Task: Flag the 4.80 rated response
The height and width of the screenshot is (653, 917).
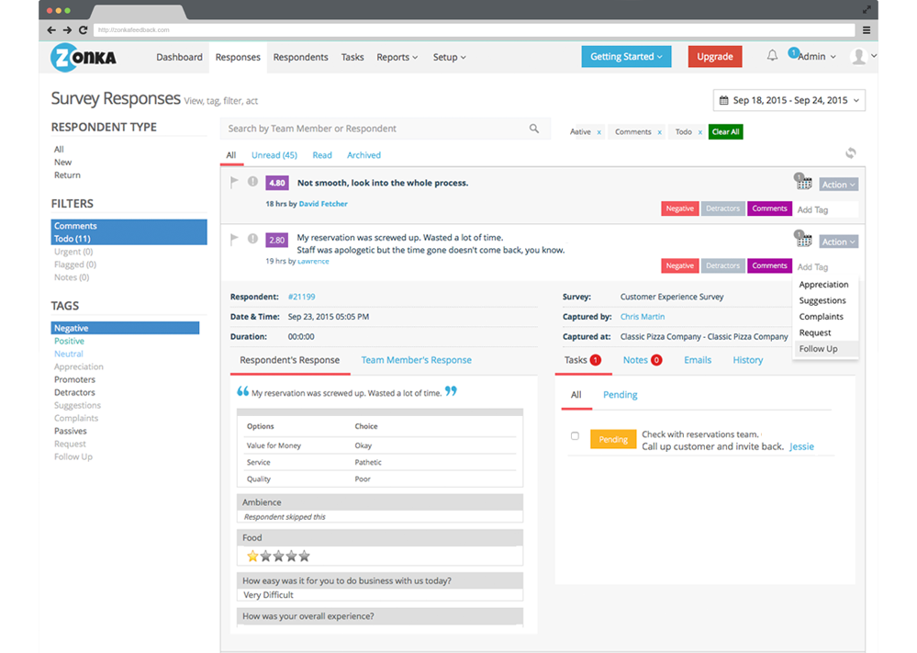Action: [235, 182]
